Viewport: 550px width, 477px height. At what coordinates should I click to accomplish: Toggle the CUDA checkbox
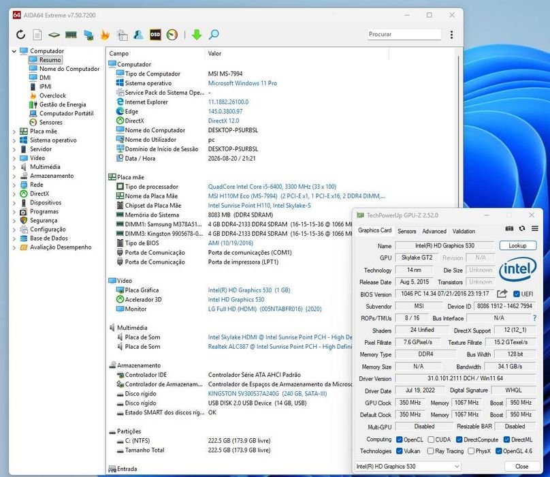coord(431,440)
